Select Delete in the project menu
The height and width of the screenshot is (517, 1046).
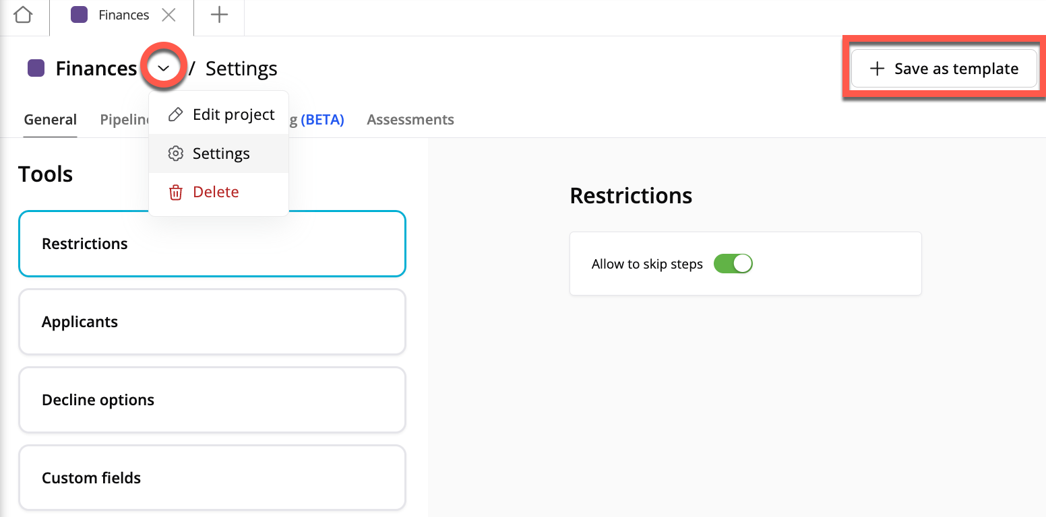point(216,193)
